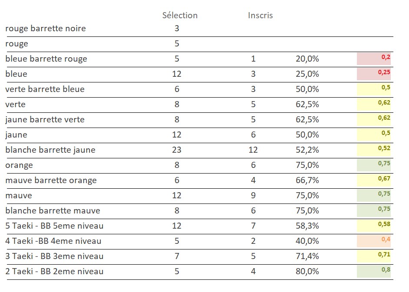Click the 'verte barrette bleue' row label
The height and width of the screenshot is (292, 409).
pyautogui.click(x=45, y=89)
